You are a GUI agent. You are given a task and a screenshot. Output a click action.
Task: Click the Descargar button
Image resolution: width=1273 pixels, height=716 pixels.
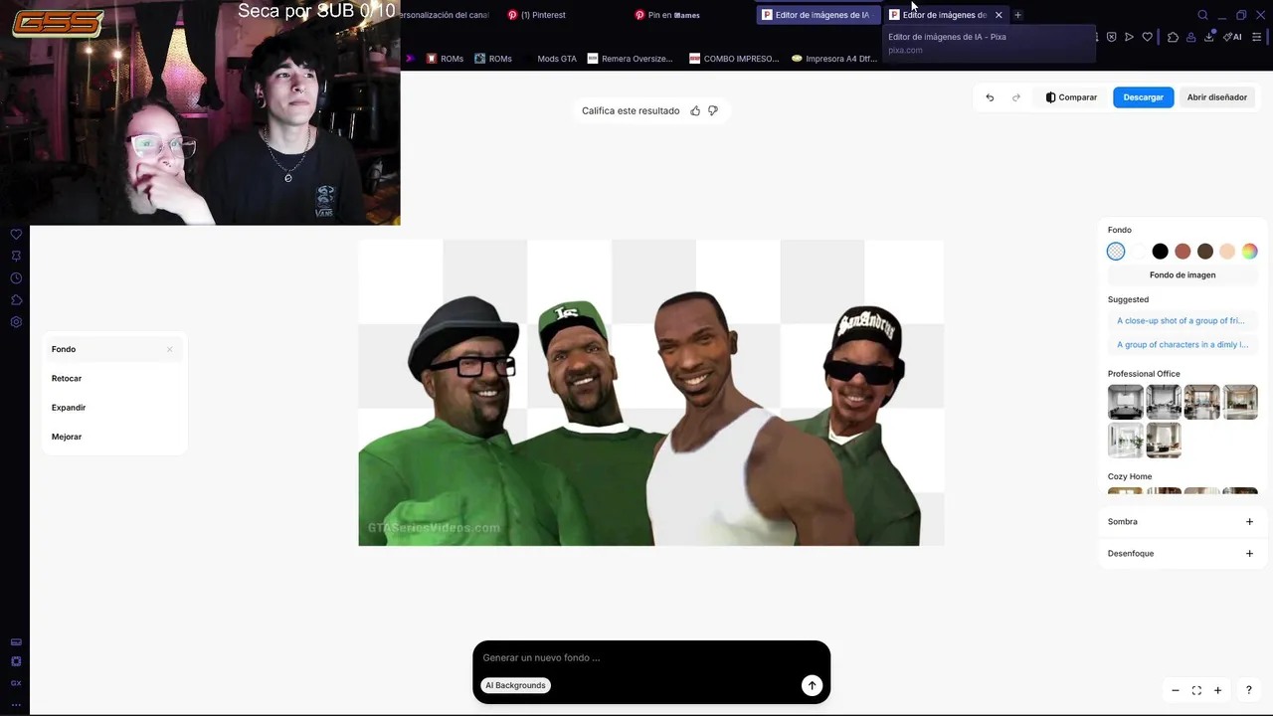point(1144,97)
